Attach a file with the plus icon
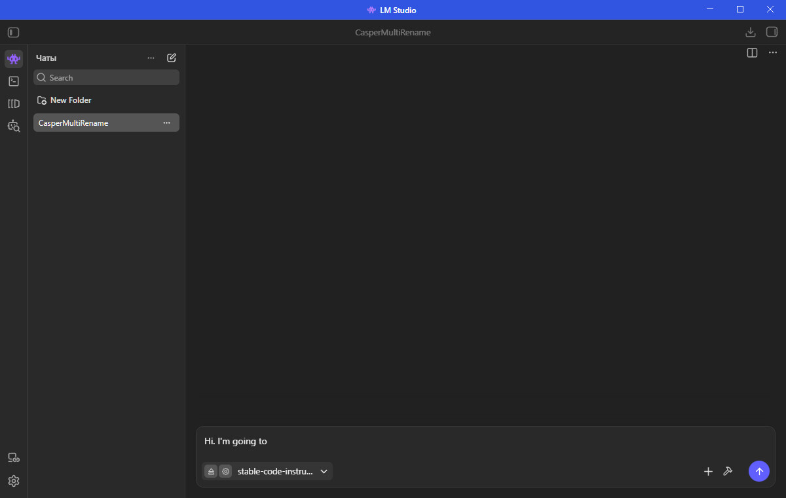 708,471
